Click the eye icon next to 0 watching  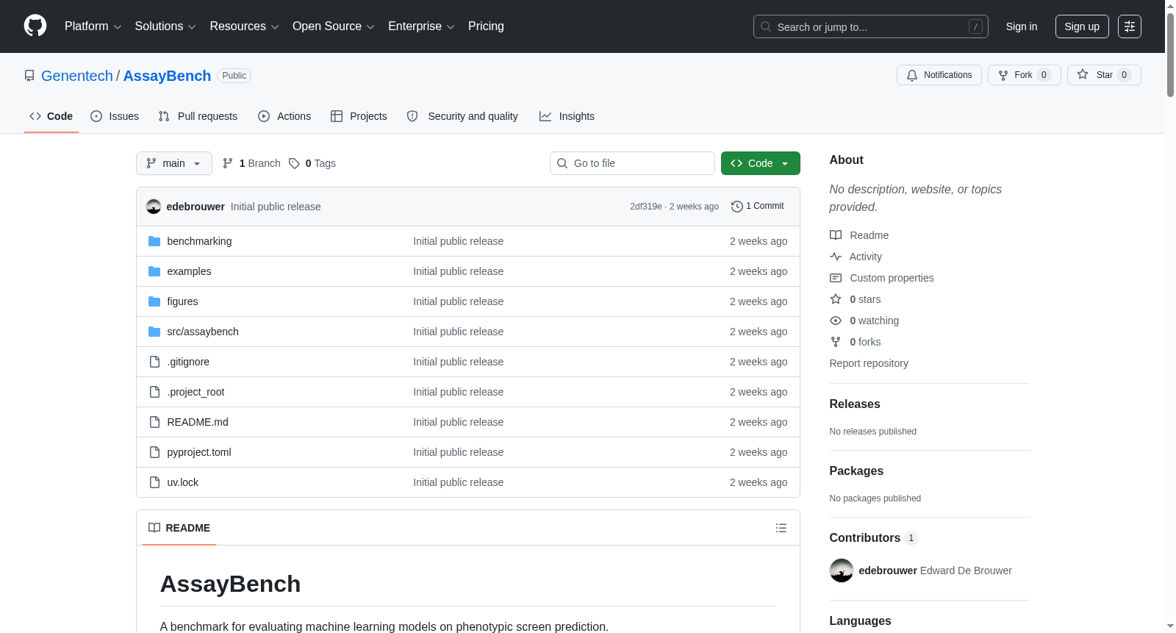tap(836, 321)
